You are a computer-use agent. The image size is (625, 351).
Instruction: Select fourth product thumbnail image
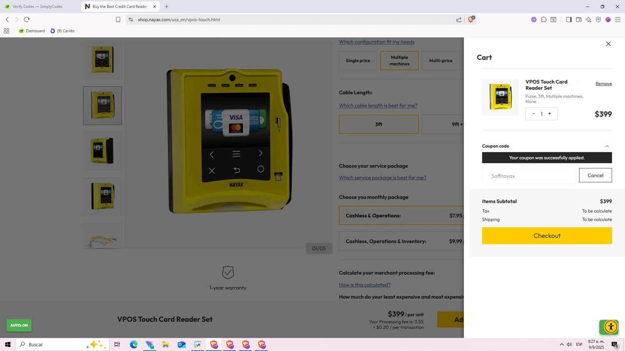(x=102, y=196)
